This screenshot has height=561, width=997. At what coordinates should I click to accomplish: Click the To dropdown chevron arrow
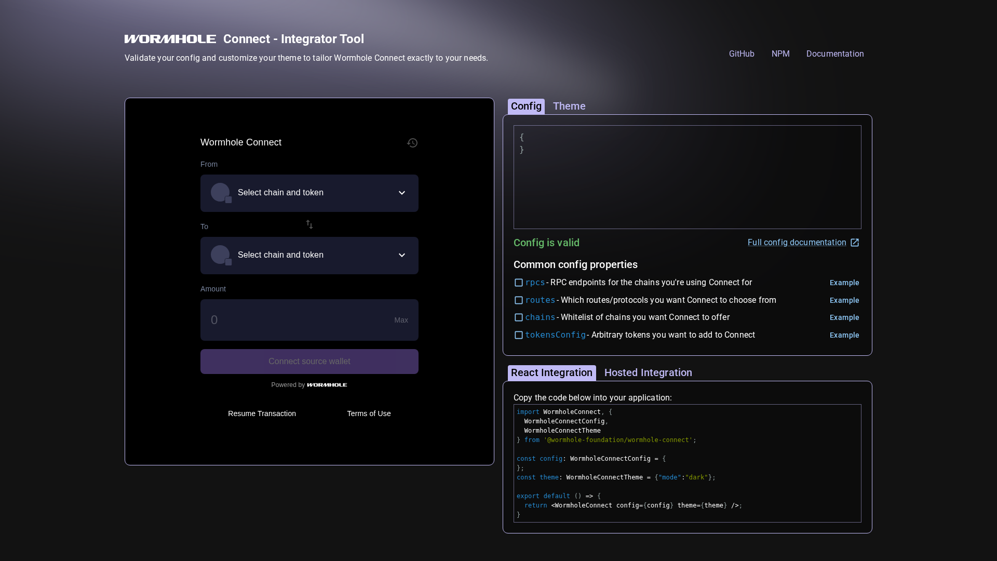[x=402, y=255]
